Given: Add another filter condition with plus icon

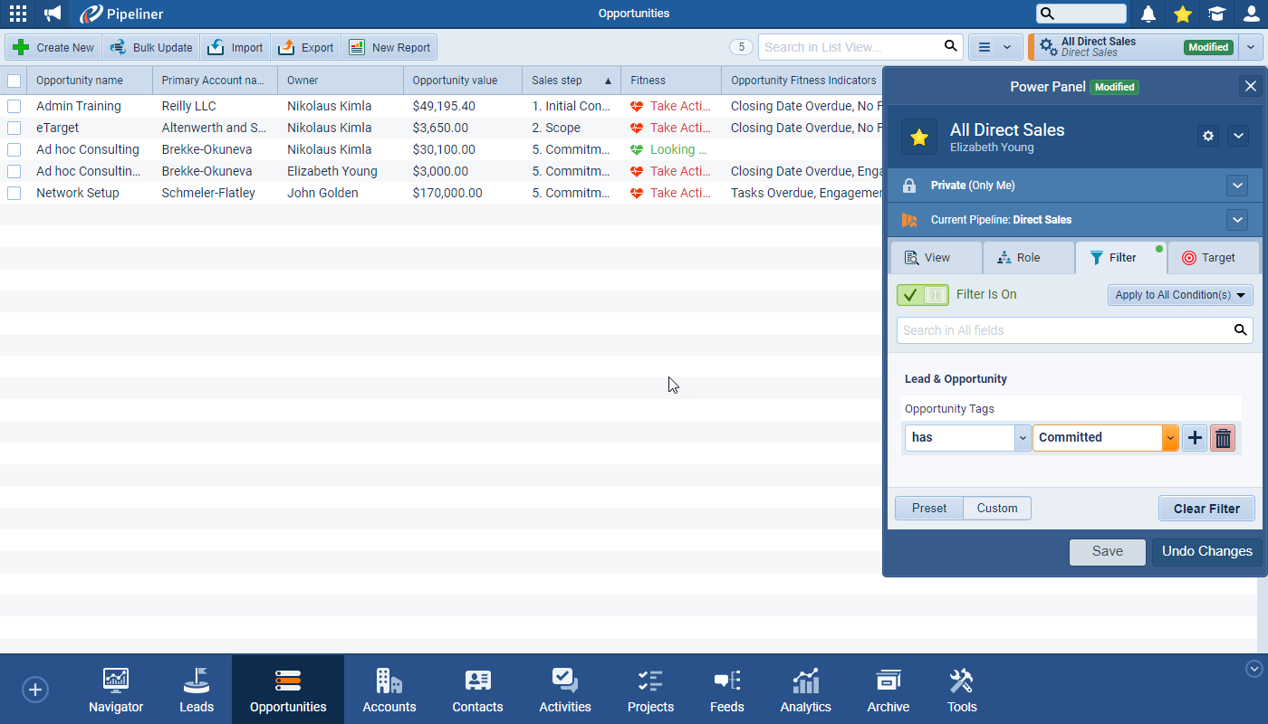Looking at the screenshot, I should click(1195, 438).
